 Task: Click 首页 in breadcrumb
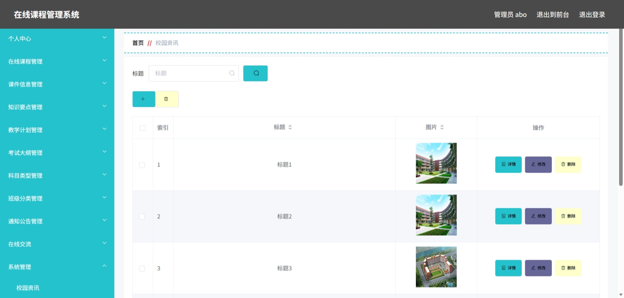138,43
